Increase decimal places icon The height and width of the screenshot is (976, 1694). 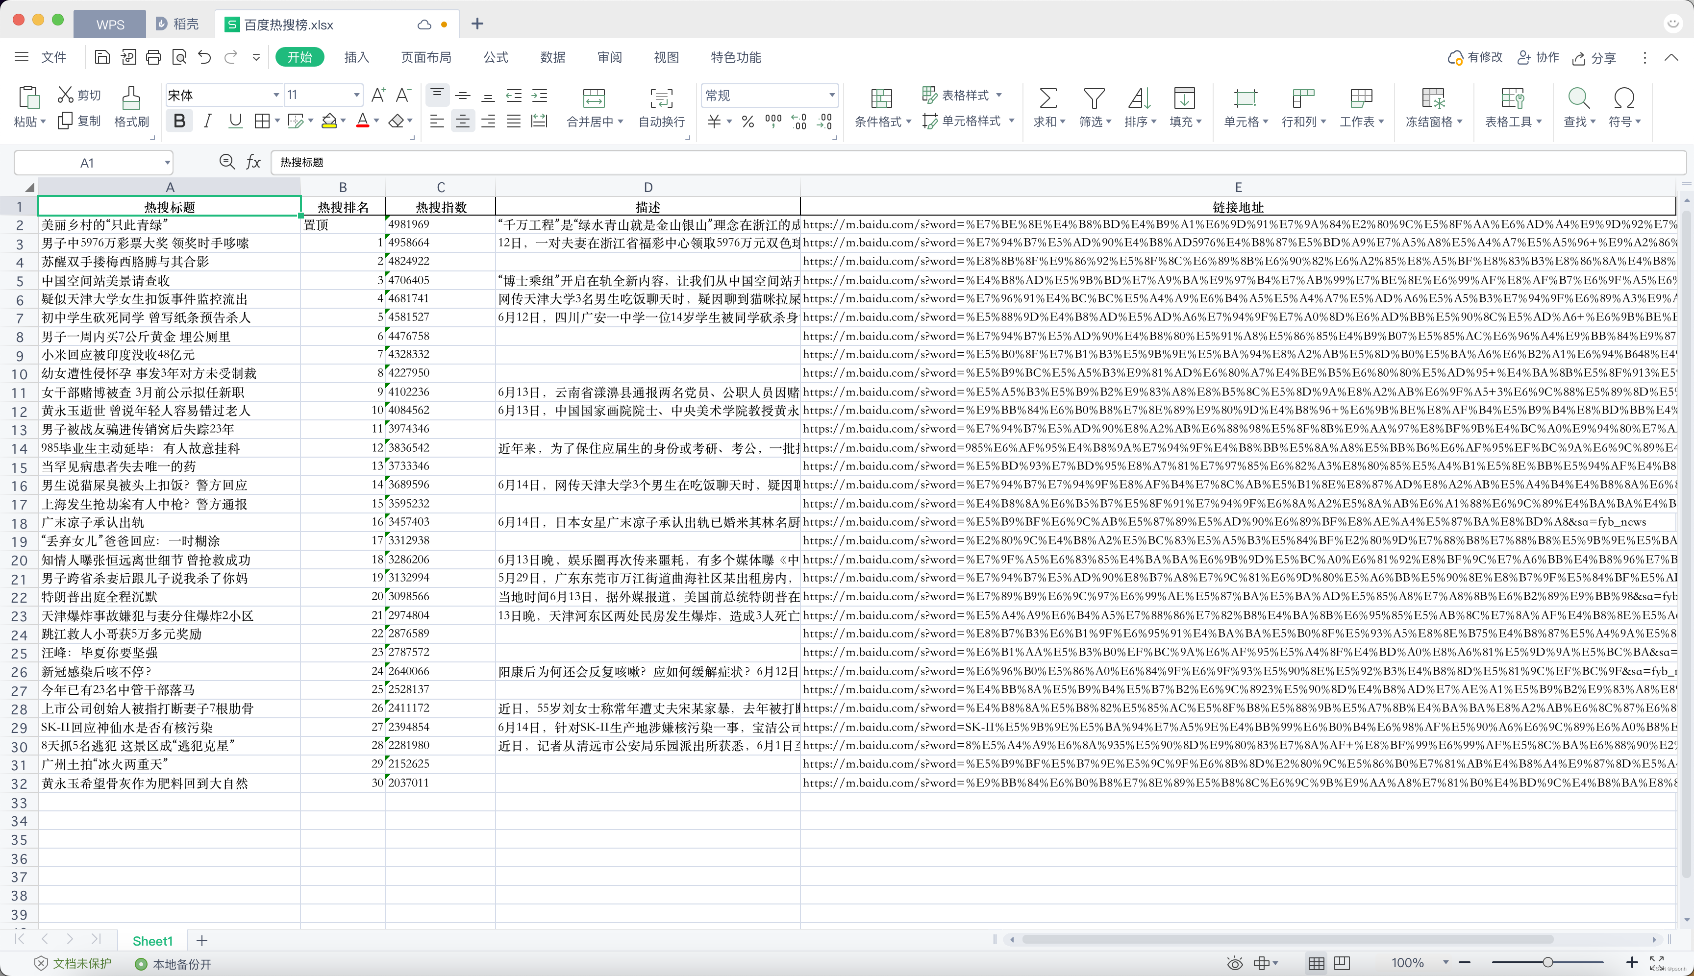point(798,122)
